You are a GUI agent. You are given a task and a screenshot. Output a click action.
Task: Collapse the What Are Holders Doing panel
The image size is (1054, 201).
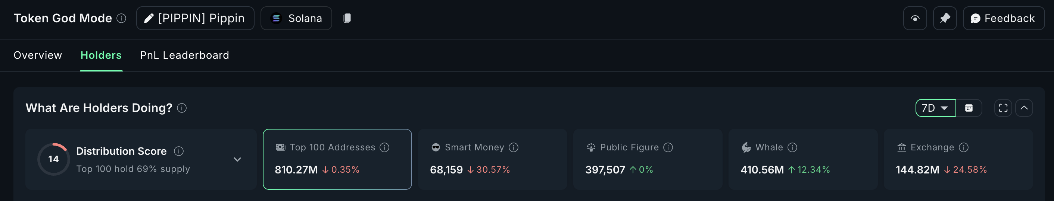(x=1024, y=108)
